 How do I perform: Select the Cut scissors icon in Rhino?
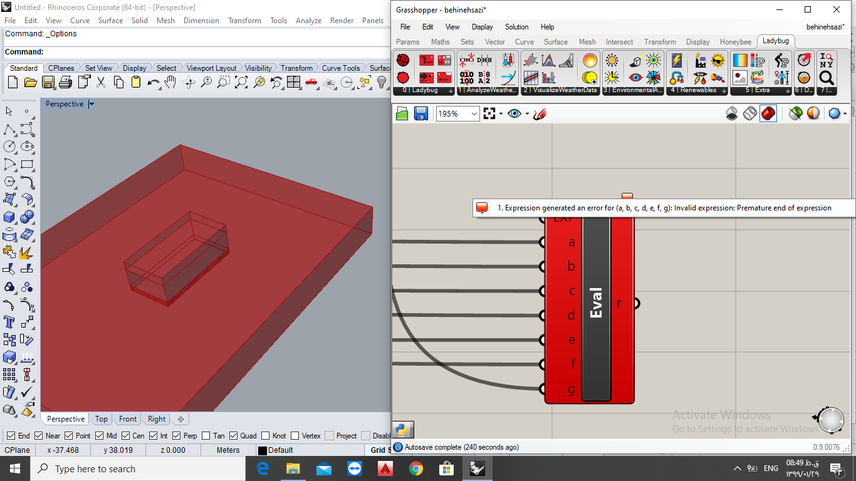coord(101,82)
